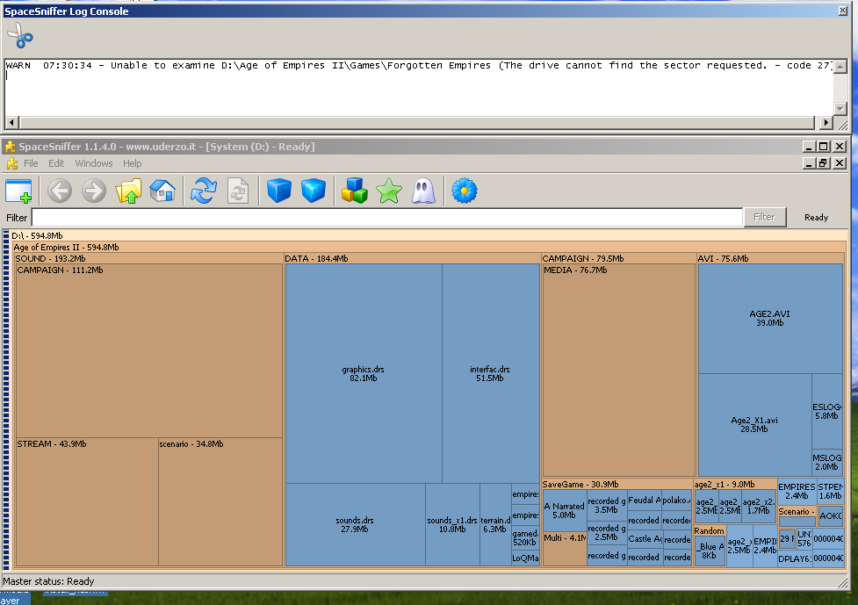This screenshot has height=605, width=858.
Task: Toggle file classes colored cubes icon
Action: coord(355,191)
